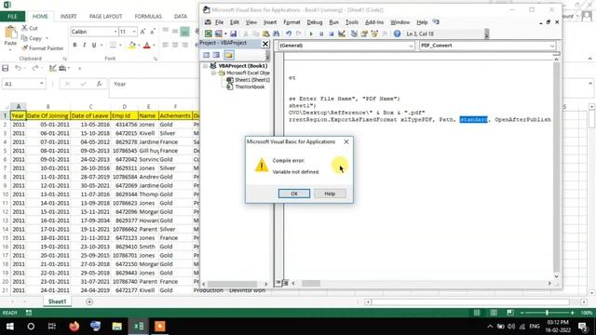Switch to Excel PAGE LAYOUT ribbon tab

pos(105,17)
